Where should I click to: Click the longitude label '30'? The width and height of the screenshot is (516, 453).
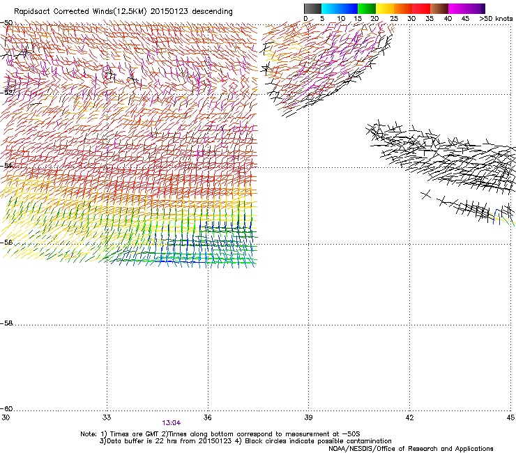6,417
